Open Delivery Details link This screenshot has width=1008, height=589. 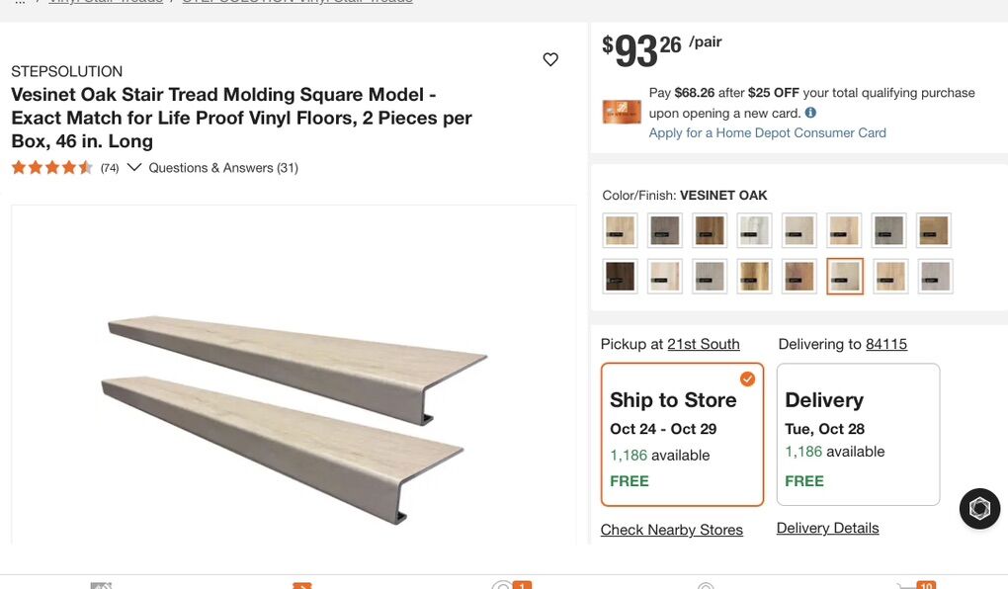[827, 528]
